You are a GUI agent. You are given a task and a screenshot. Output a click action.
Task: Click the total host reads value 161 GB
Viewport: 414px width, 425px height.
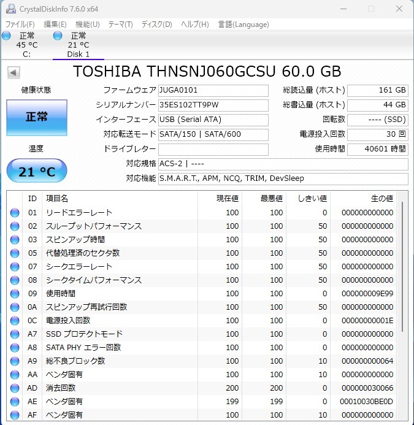[x=377, y=91]
